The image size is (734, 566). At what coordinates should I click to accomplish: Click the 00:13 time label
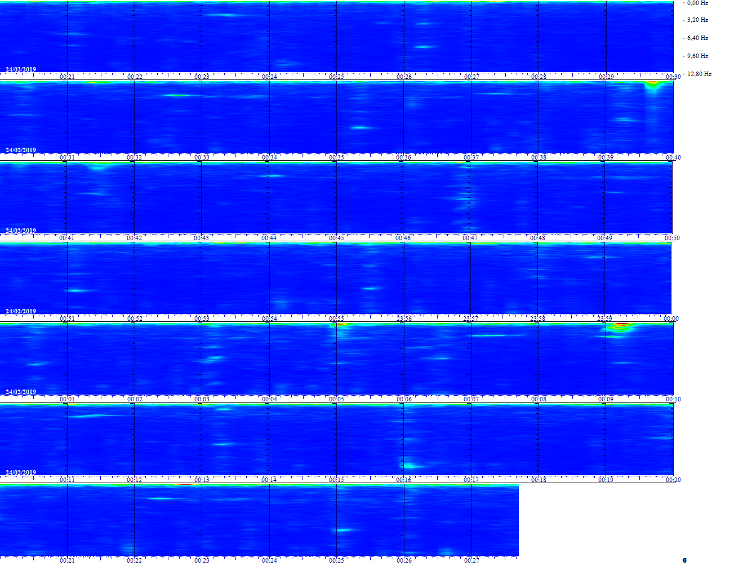(x=202, y=480)
